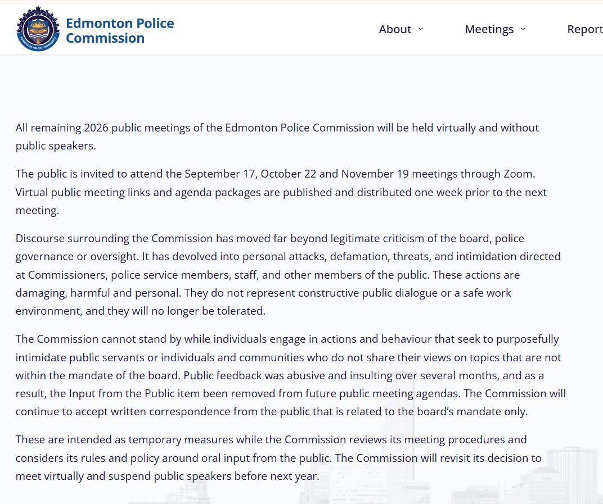Open the Meetings menu
This screenshot has width=603, height=504.
coord(489,29)
